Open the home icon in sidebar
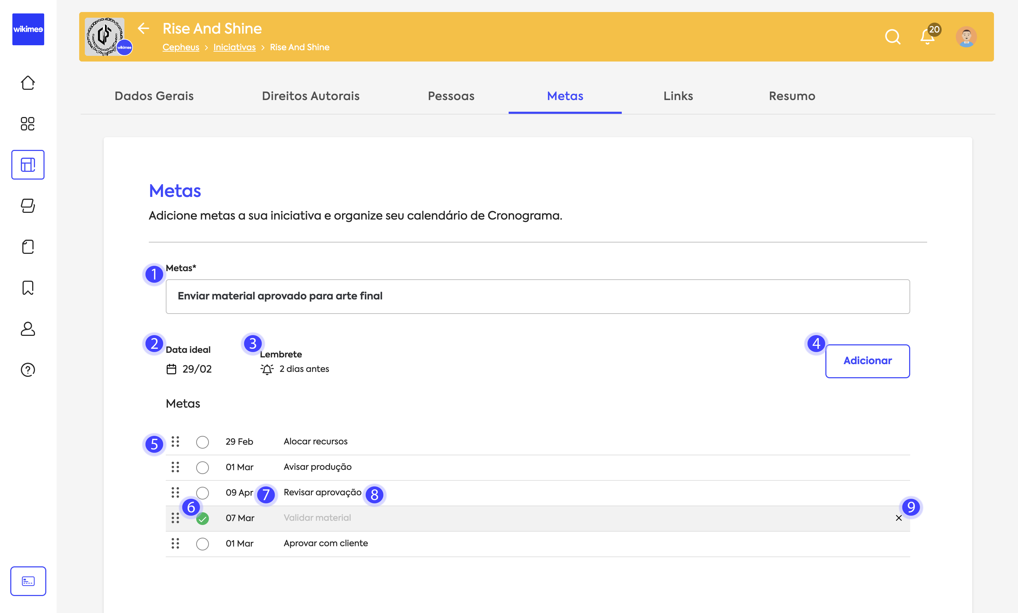This screenshot has height=613, width=1018. [x=28, y=83]
